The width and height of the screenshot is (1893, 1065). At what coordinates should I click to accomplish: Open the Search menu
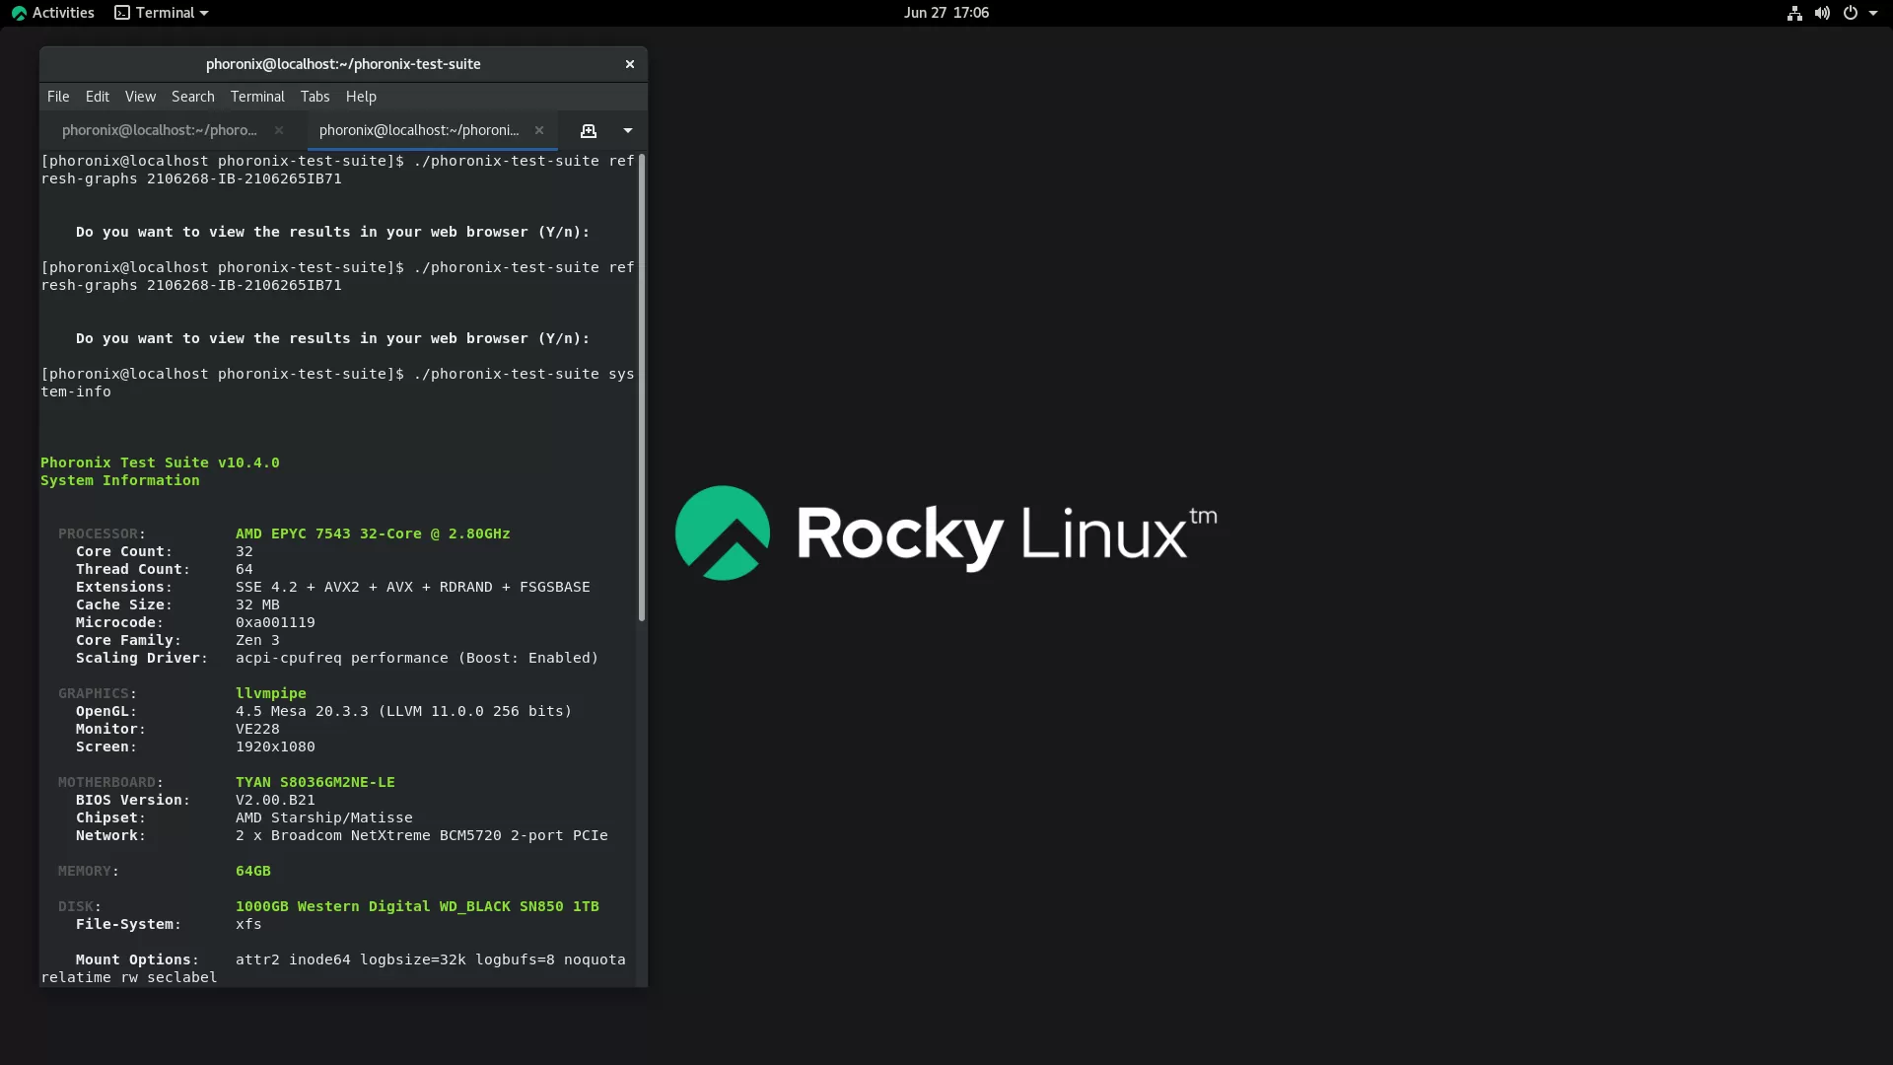coord(192,96)
